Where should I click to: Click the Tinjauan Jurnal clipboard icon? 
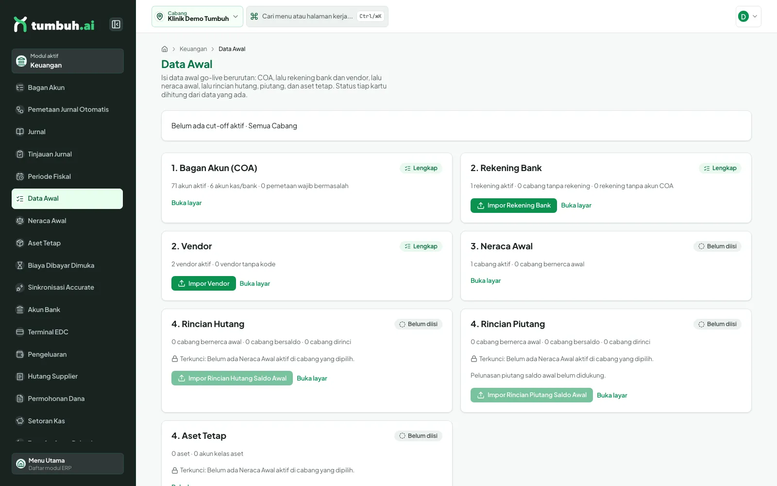click(x=20, y=154)
